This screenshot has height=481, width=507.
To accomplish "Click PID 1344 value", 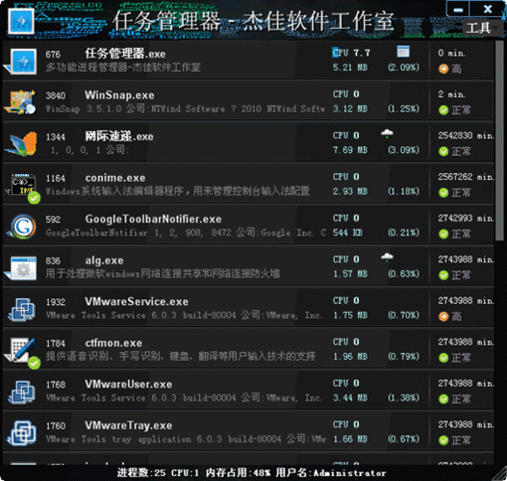I will click(x=56, y=137).
